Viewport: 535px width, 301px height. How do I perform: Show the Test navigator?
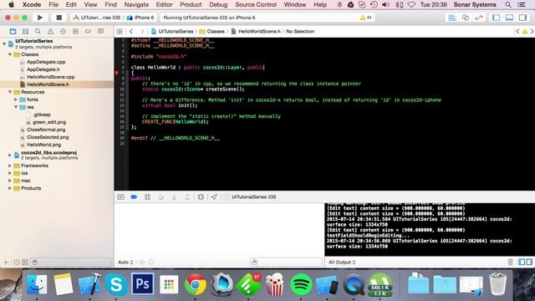(63, 32)
